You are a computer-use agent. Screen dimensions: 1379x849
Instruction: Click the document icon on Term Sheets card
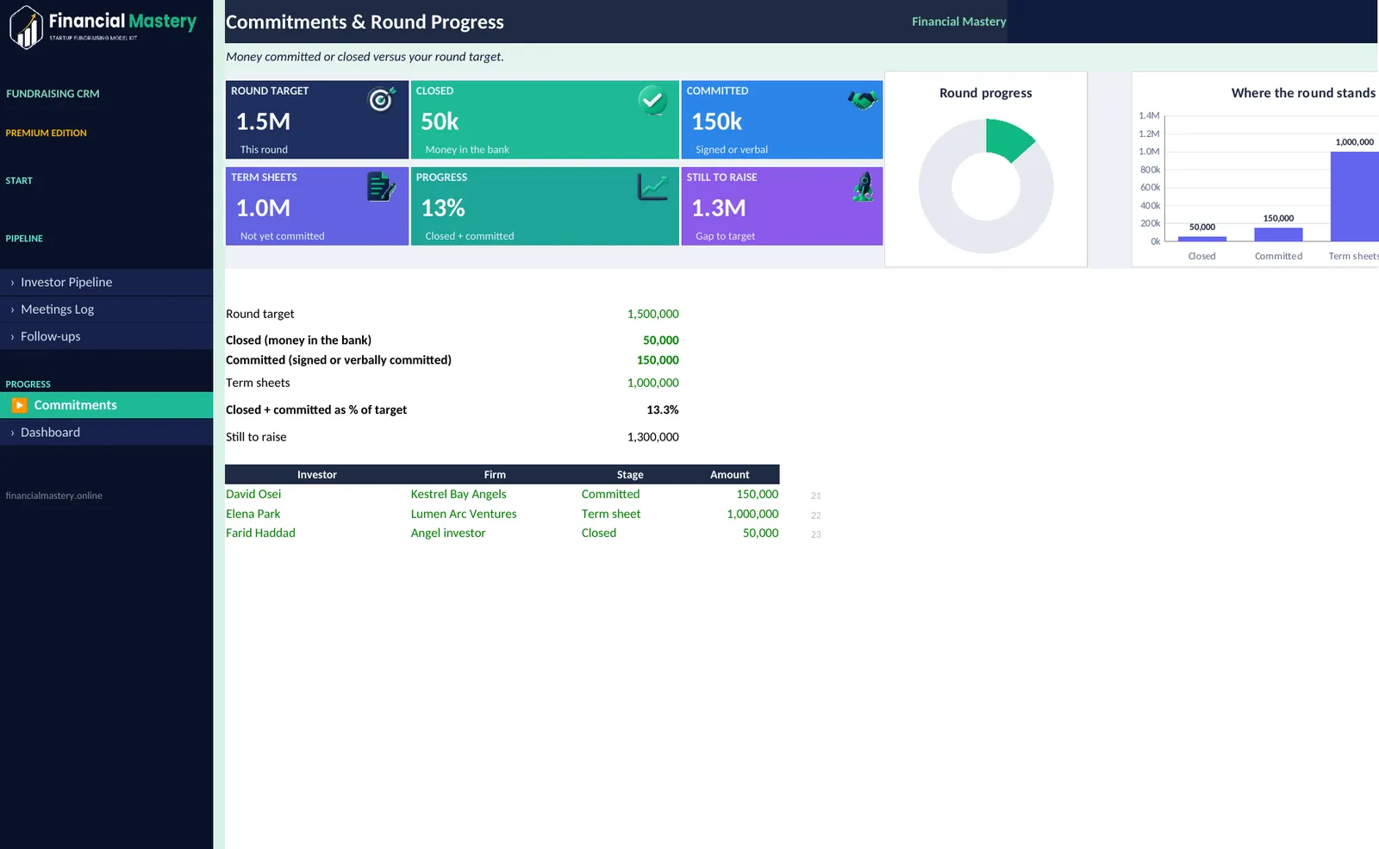coord(381,186)
